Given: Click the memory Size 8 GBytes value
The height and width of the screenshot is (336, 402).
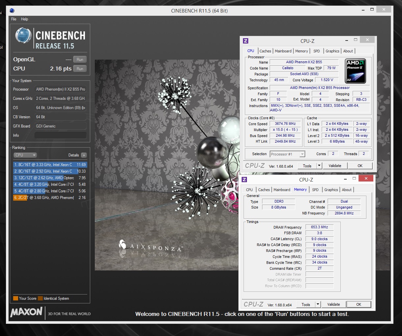Looking at the screenshot, I should (x=279, y=208).
